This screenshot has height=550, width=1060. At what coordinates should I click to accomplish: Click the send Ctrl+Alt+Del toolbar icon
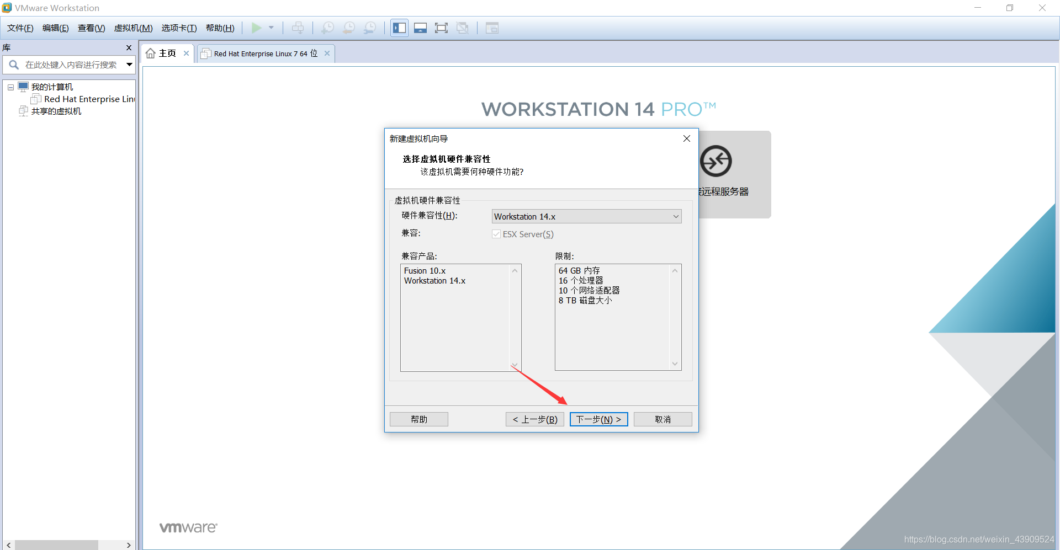298,28
